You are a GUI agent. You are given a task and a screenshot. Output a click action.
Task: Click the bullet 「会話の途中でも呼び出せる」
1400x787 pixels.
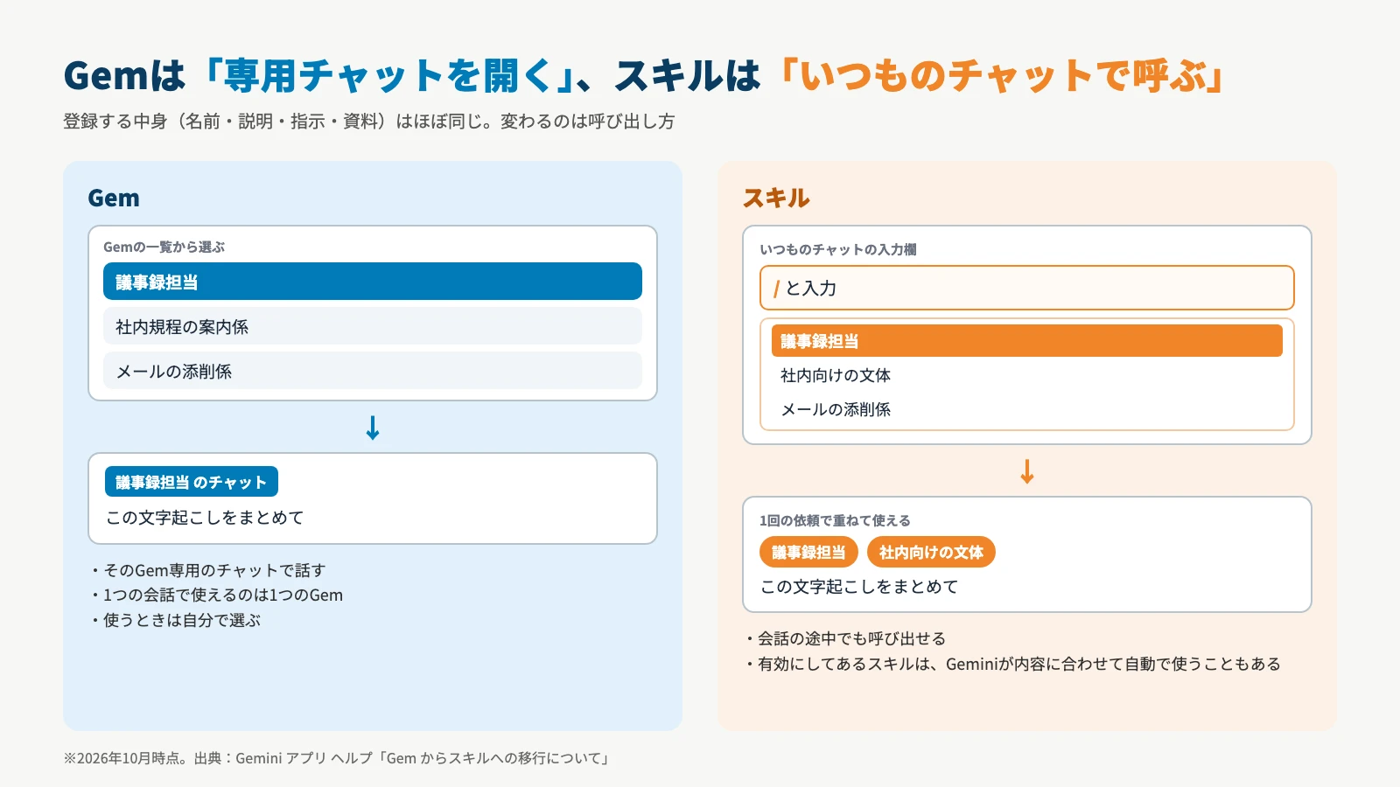tap(844, 638)
